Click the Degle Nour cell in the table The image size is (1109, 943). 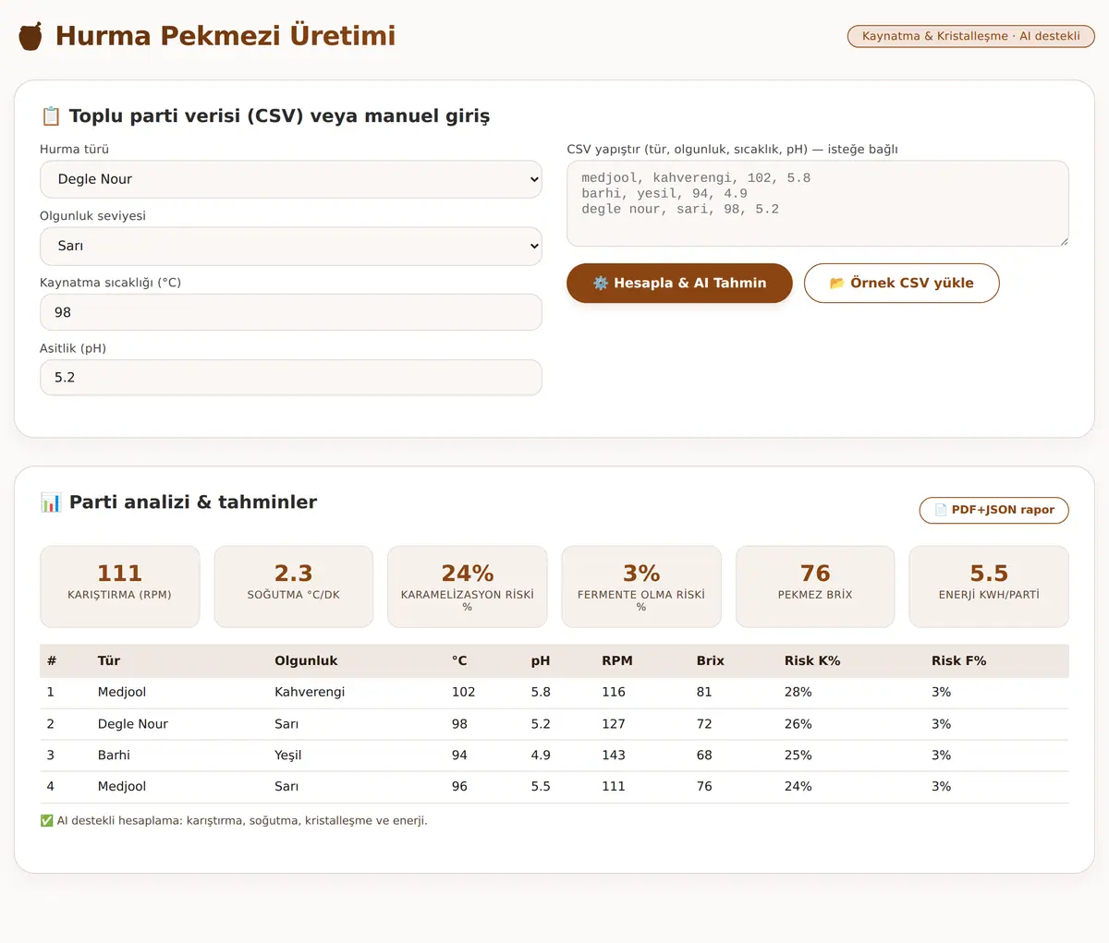(x=133, y=724)
